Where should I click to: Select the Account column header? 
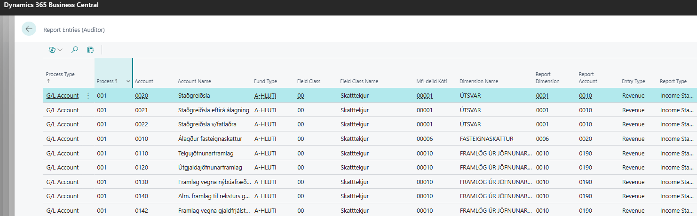(x=144, y=81)
